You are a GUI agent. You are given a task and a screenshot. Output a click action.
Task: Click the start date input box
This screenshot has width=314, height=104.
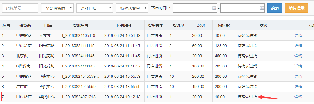point(195,8)
